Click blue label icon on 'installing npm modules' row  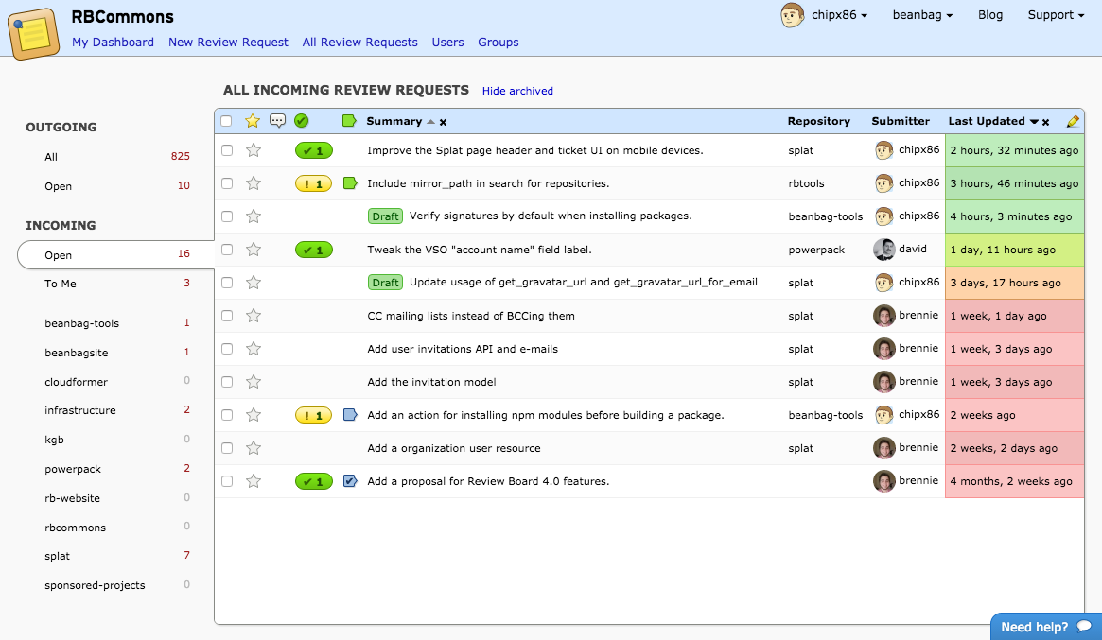point(350,415)
